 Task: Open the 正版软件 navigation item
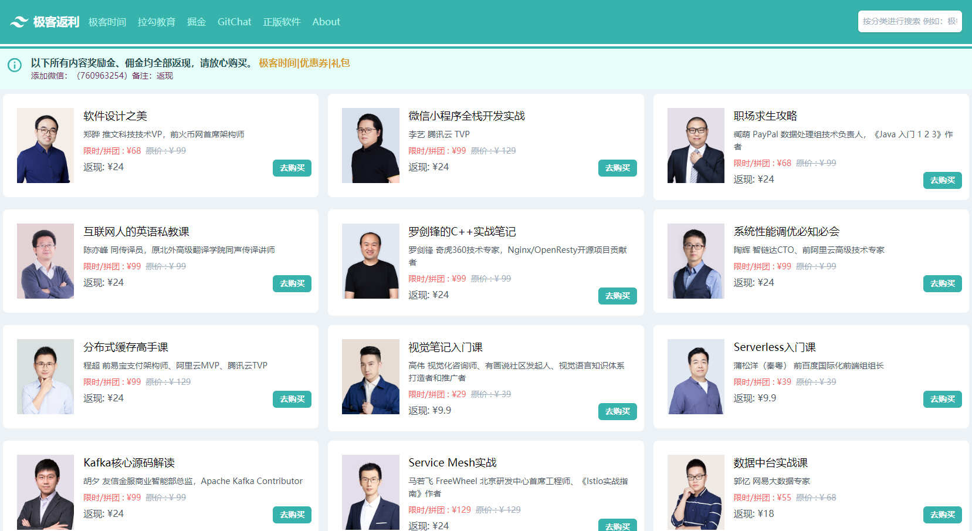pyautogui.click(x=282, y=22)
